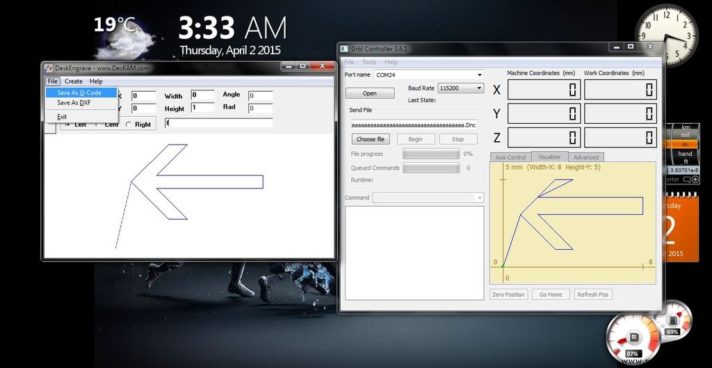Open the analog clock desktop gadget

point(665,35)
